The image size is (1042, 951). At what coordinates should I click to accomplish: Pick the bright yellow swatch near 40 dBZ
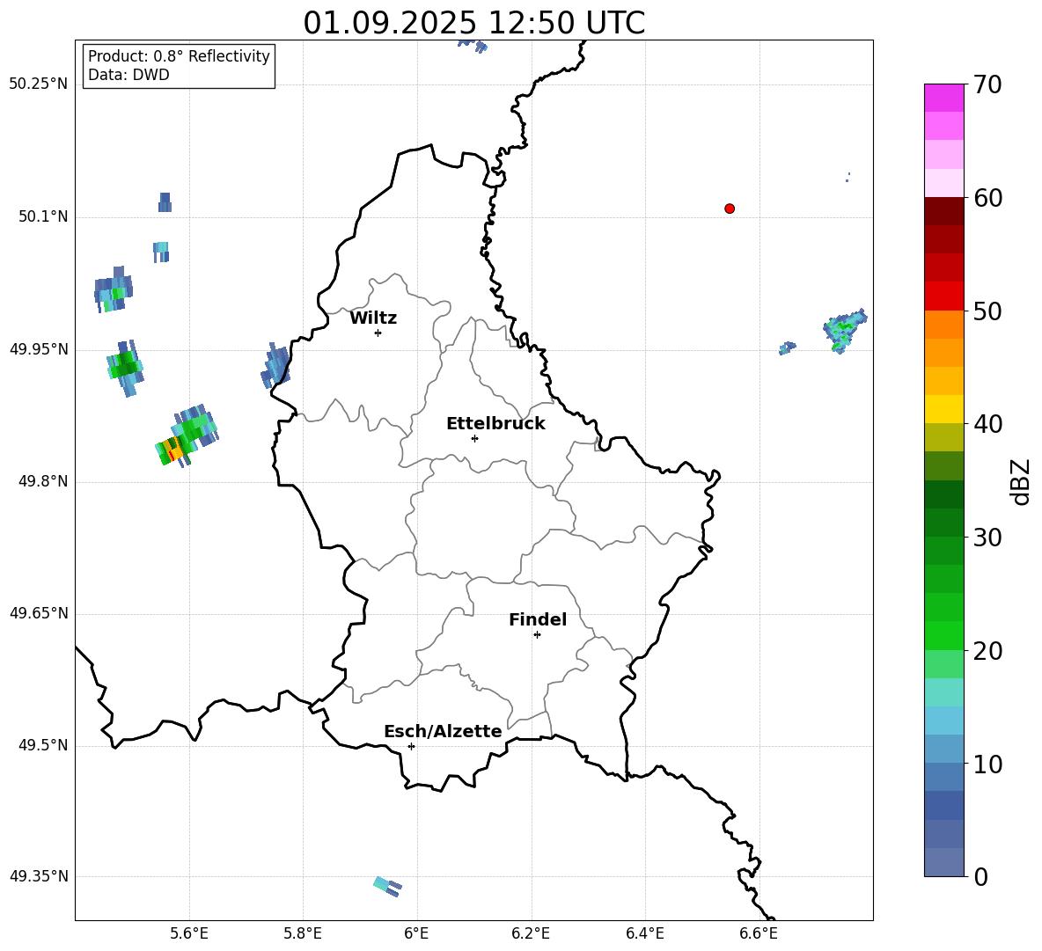[x=944, y=409]
